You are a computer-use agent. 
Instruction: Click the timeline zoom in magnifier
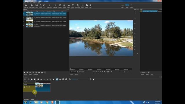(90, 79)
